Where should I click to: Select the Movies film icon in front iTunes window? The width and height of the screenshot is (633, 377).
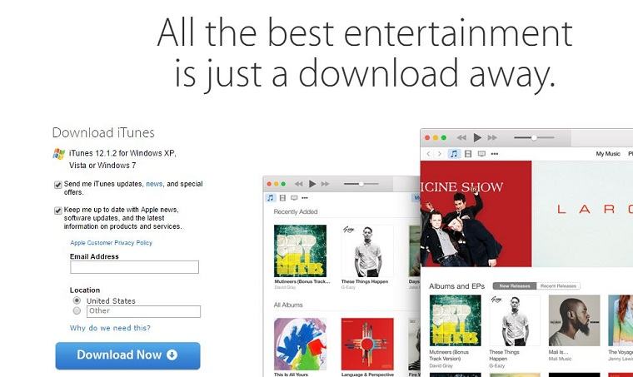(468, 154)
